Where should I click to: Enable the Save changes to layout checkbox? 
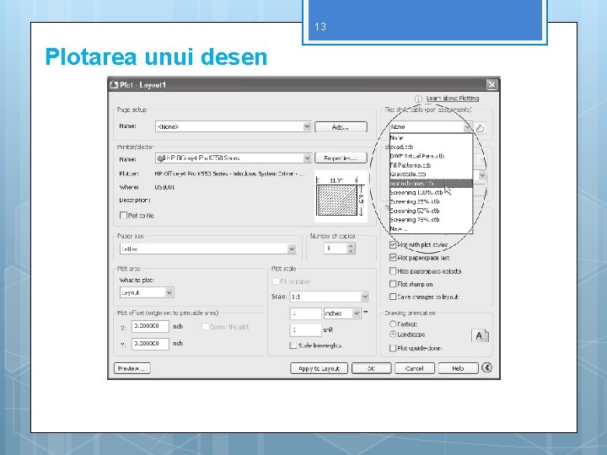pos(393,297)
